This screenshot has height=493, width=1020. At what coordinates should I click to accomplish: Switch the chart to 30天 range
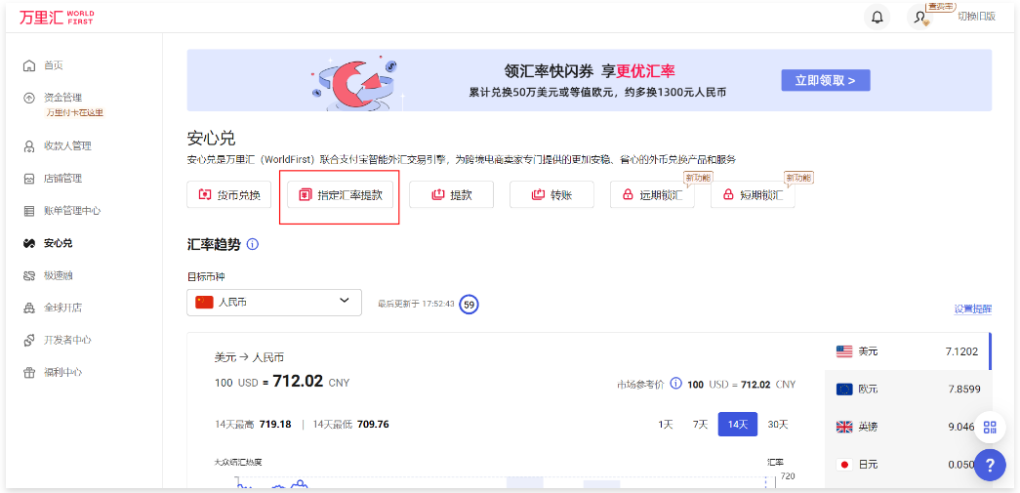(778, 424)
